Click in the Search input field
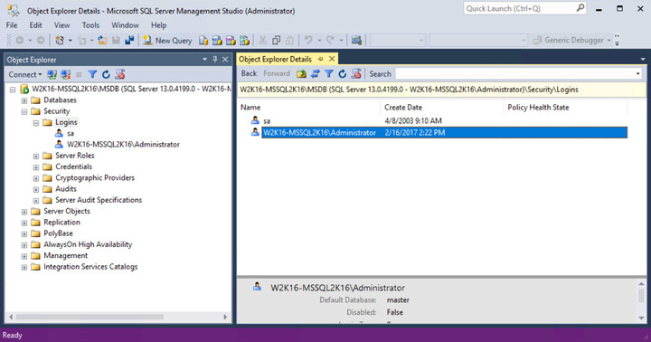 tap(514, 74)
